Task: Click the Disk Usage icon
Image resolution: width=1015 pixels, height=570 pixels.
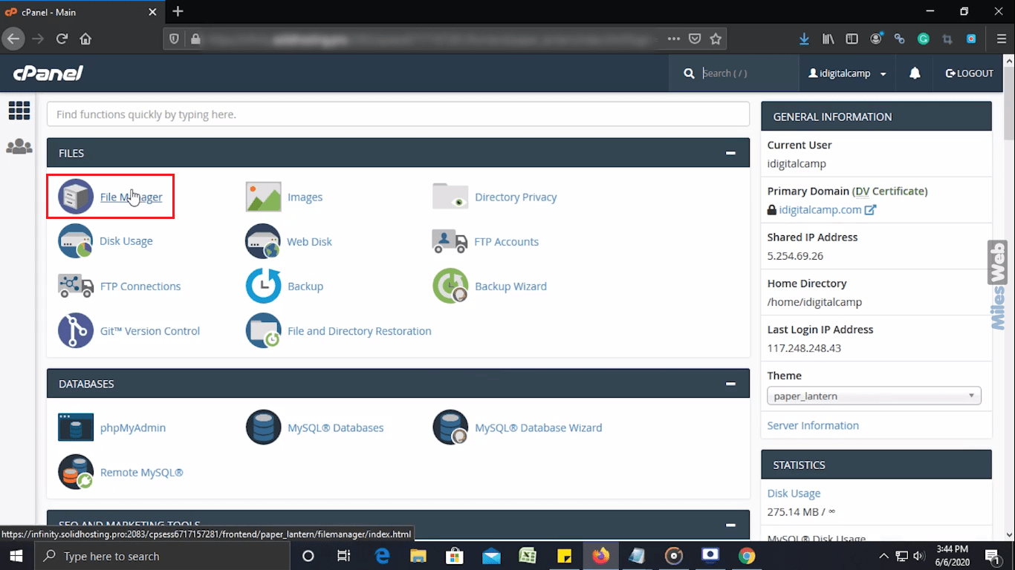Action: pos(76,241)
